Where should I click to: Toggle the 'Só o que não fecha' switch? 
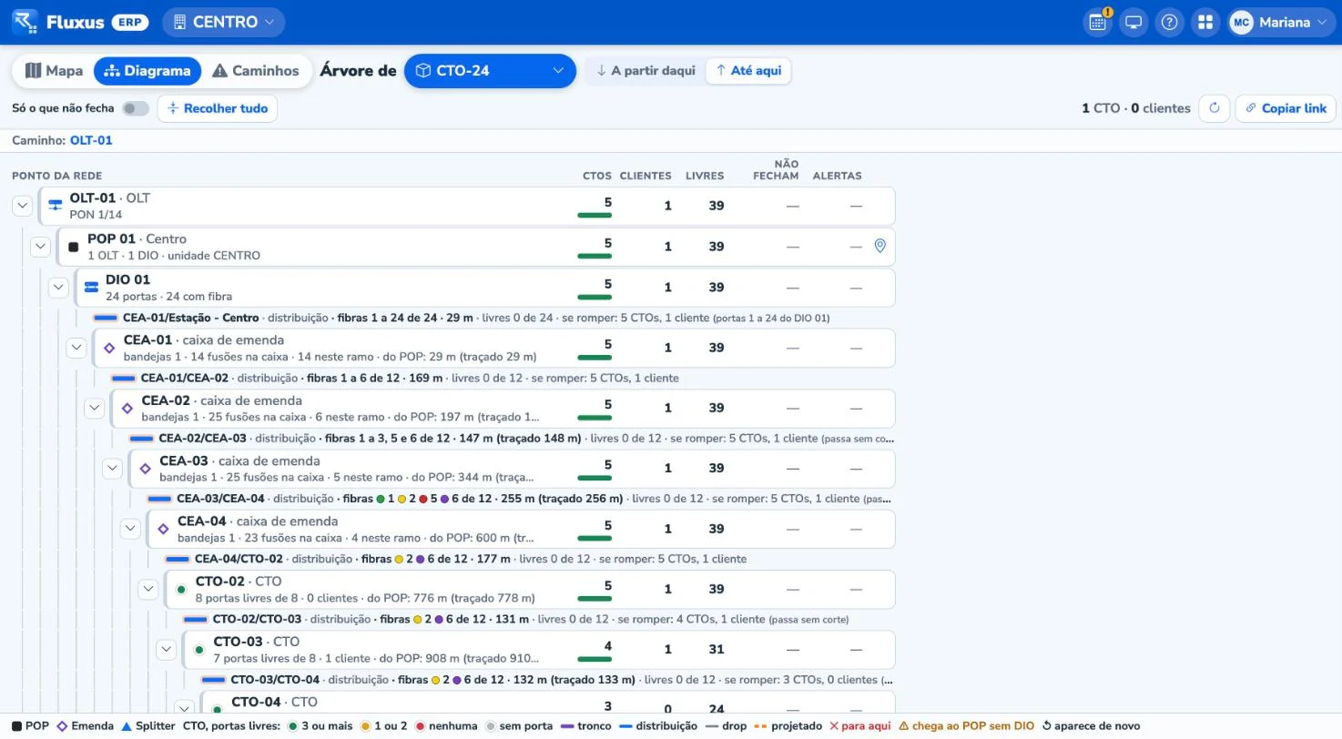136,108
